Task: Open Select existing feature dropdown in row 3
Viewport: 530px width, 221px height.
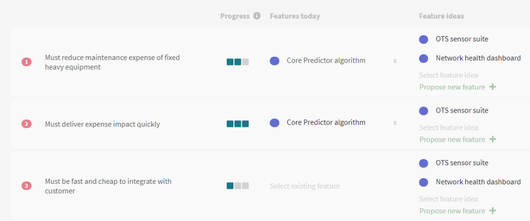Action: [304, 186]
